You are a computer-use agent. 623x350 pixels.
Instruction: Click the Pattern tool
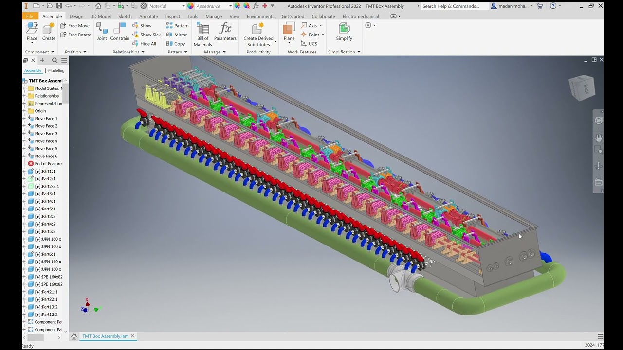[x=177, y=26]
